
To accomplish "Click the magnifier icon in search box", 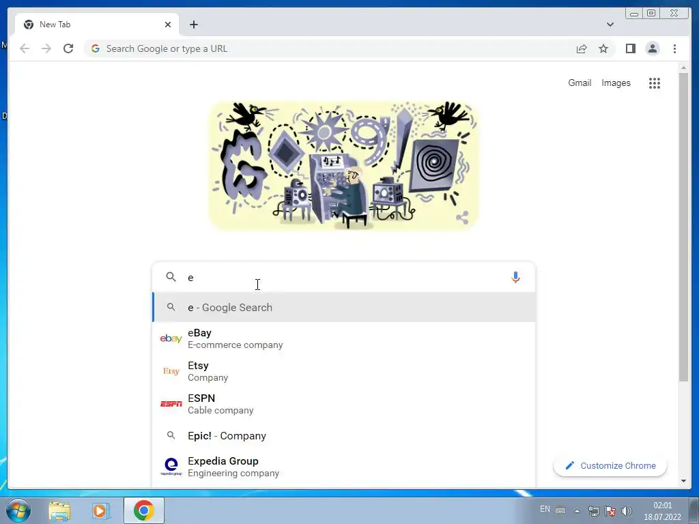I will pyautogui.click(x=171, y=277).
